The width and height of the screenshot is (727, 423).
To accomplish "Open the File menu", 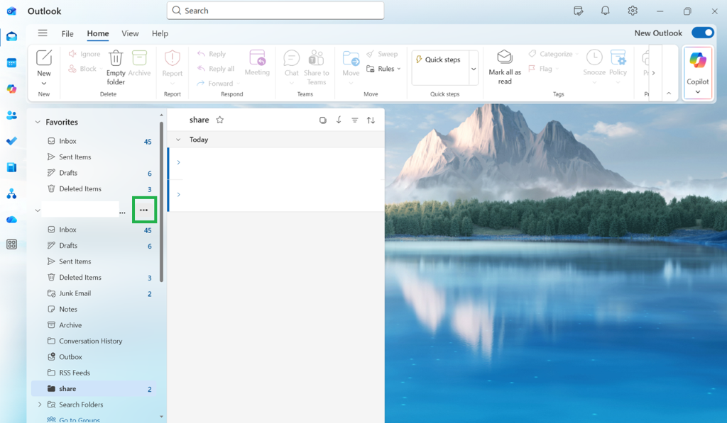I will 67,33.
